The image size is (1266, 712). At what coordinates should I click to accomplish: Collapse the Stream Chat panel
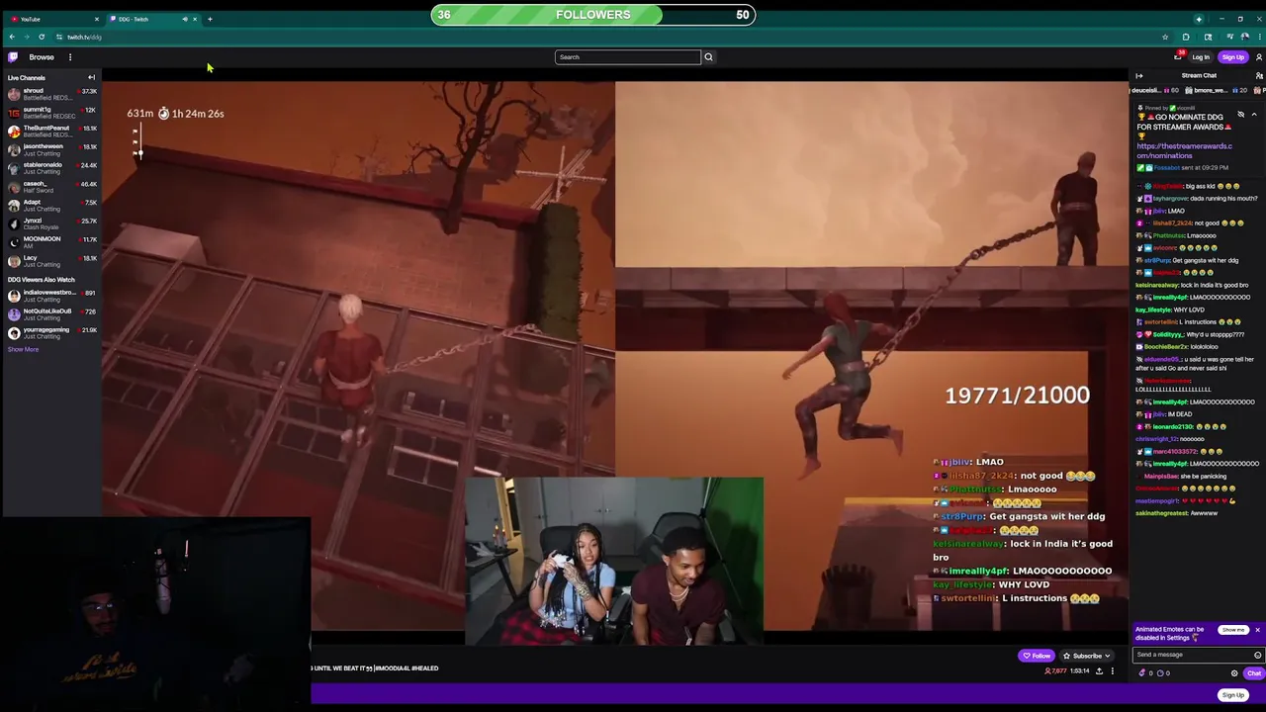[x=1138, y=76]
